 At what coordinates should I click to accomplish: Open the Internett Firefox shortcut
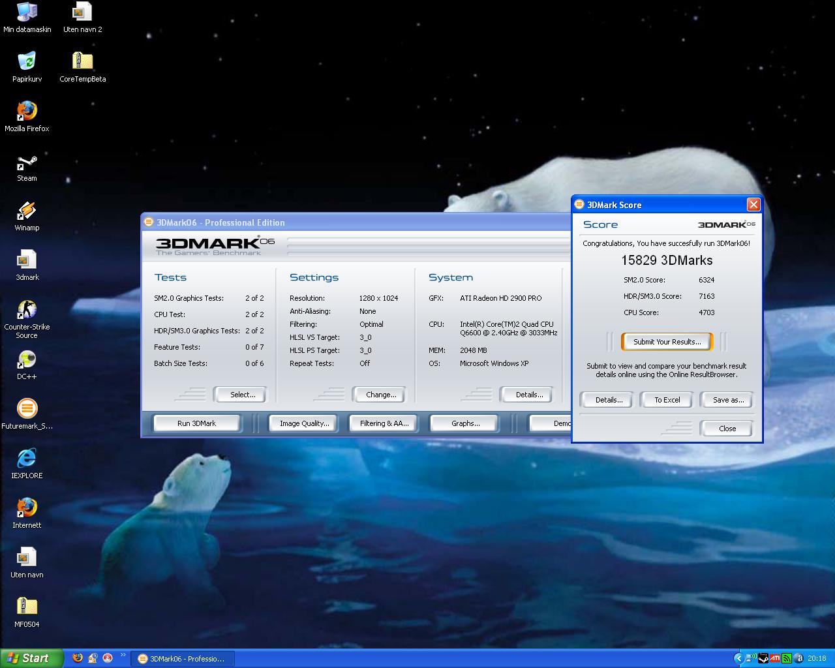27,514
